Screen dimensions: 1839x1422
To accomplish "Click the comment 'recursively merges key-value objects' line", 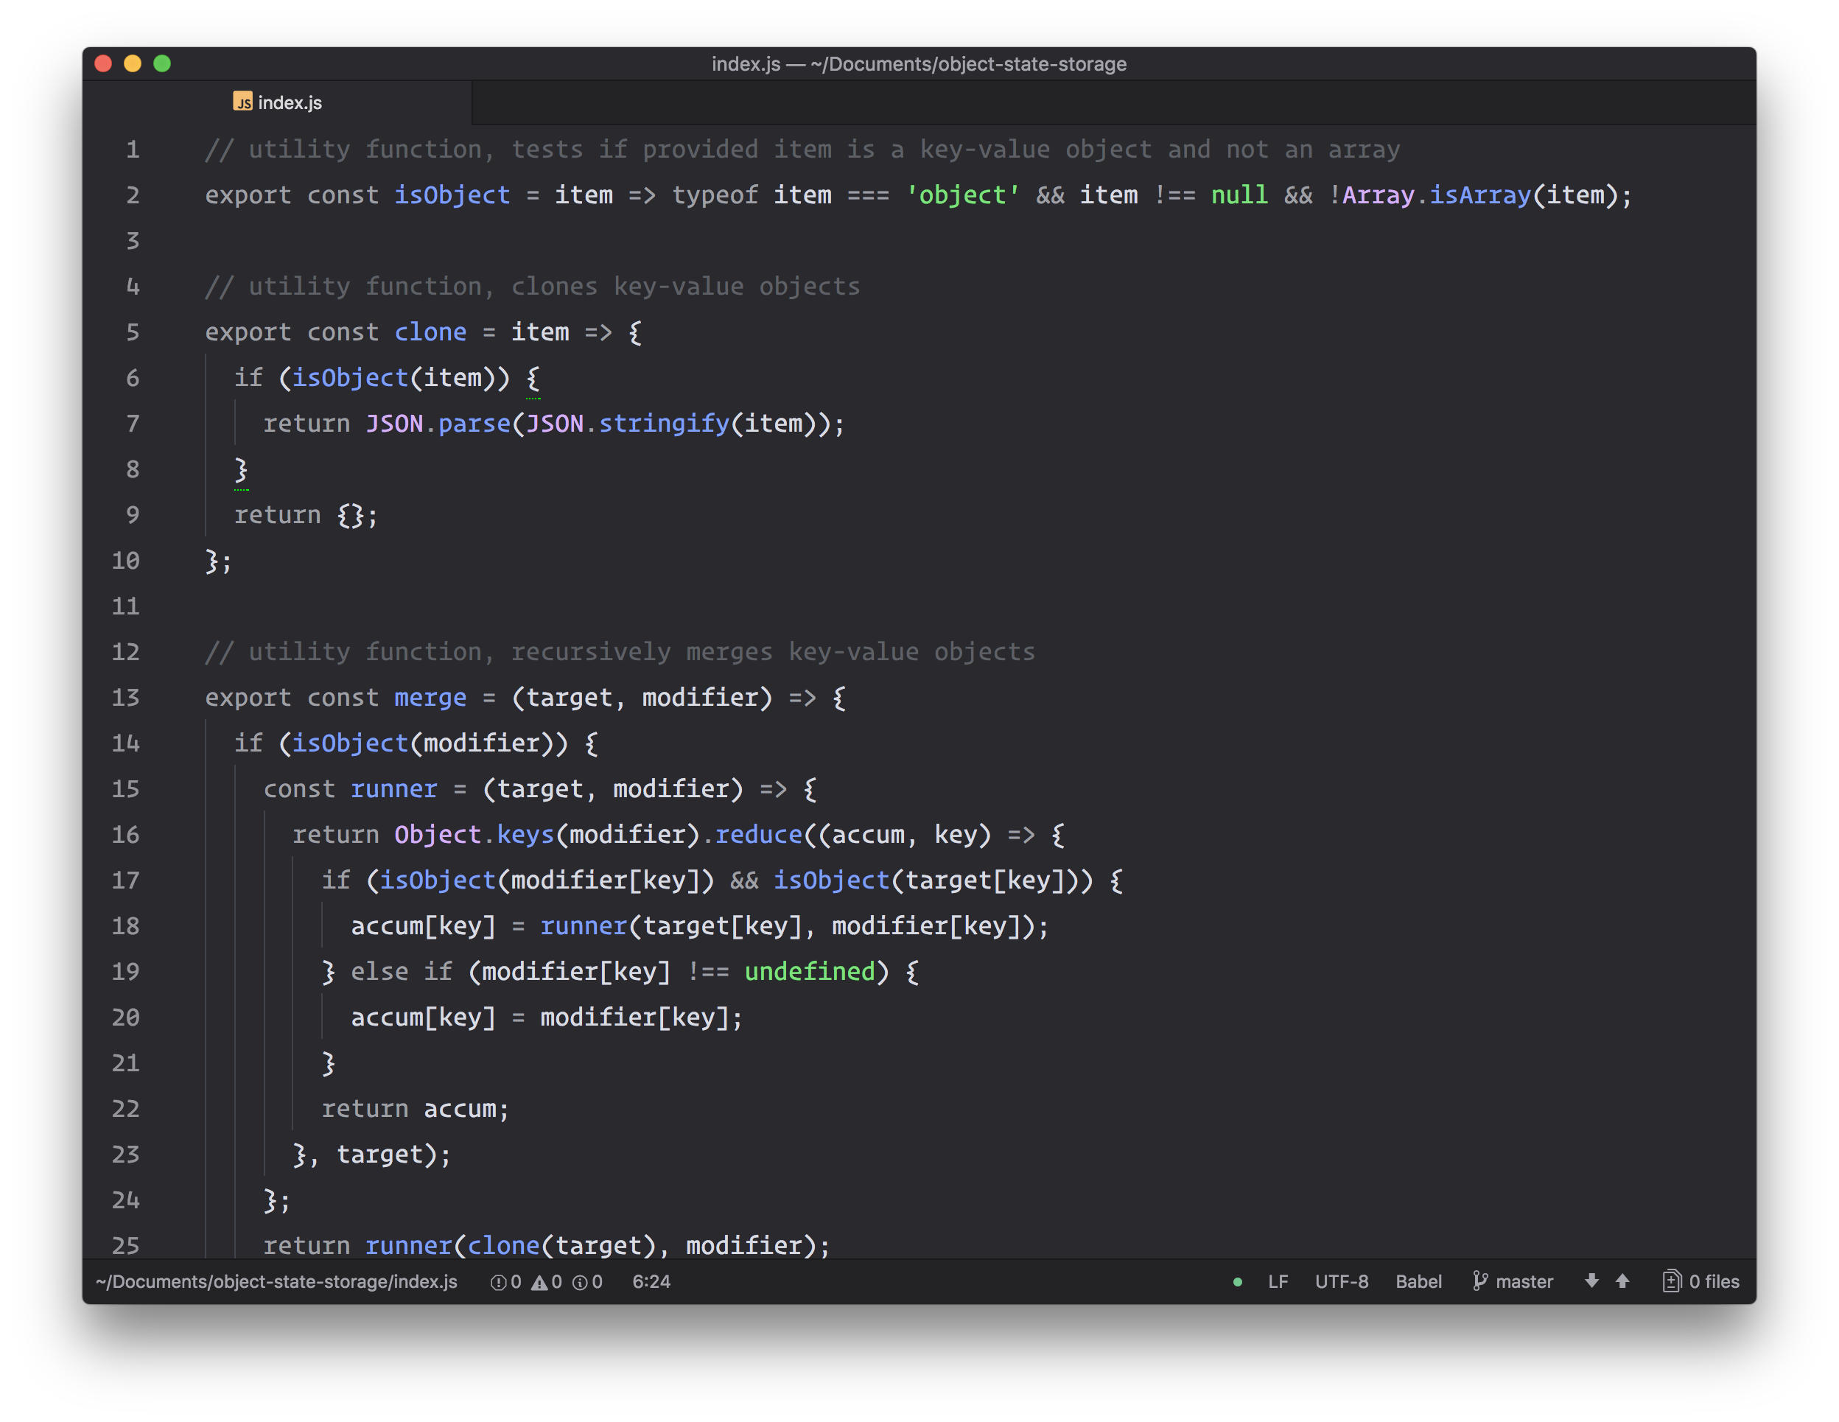I will [620, 651].
